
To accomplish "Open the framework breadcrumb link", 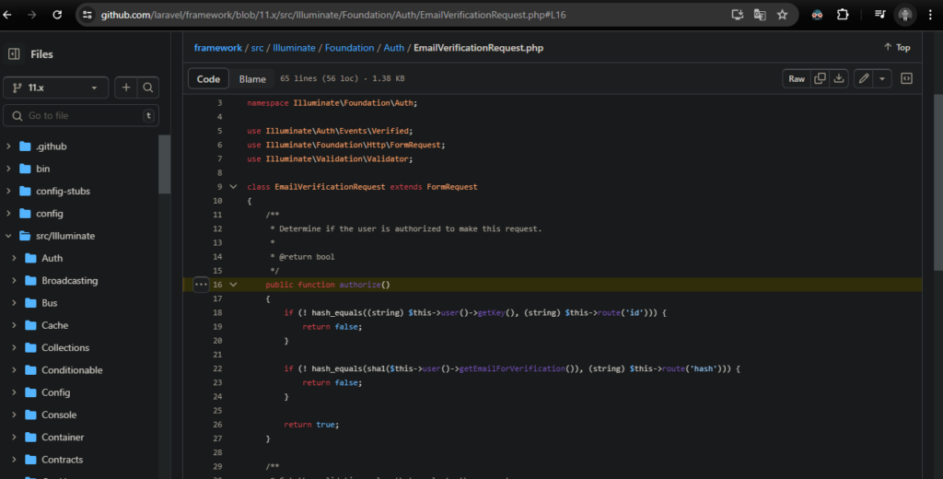I will [217, 48].
